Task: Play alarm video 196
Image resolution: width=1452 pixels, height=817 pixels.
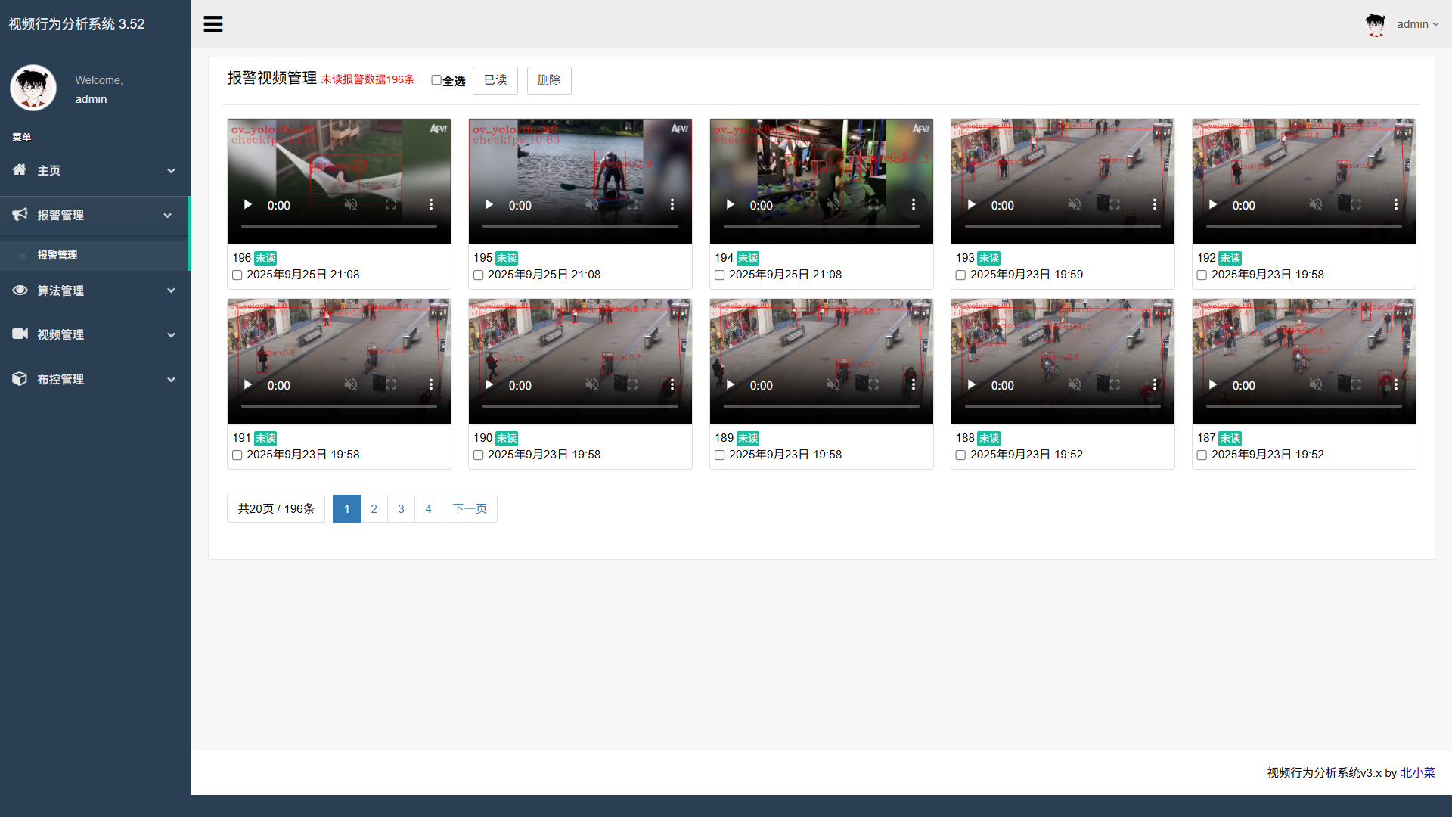Action: point(248,205)
